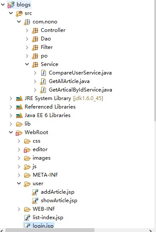
Task: Click the com.nono package icon
Action: coord(27,22)
